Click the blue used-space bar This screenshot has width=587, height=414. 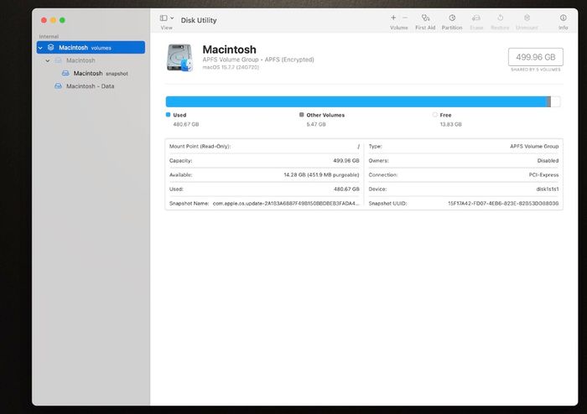point(356,101)
